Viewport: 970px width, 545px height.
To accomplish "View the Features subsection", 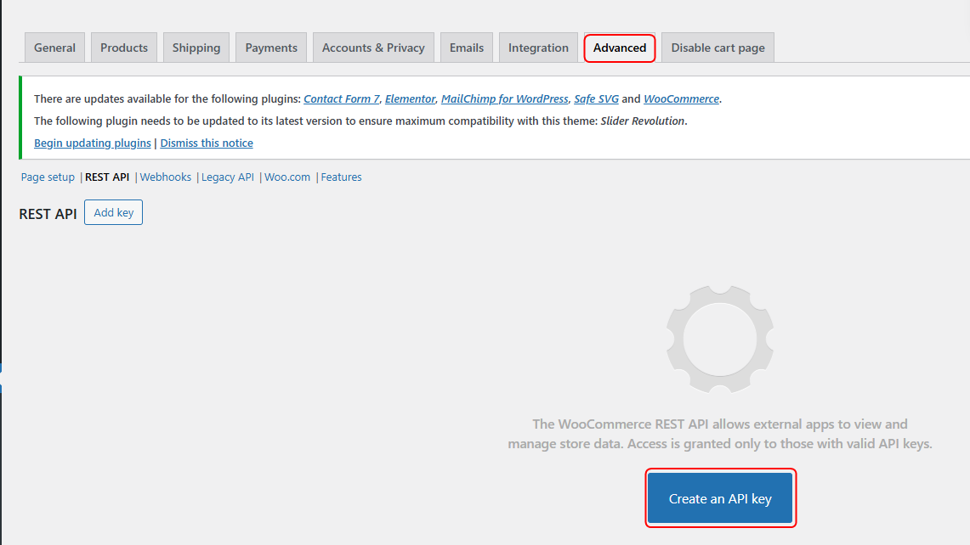I will (x=341, y=177).
